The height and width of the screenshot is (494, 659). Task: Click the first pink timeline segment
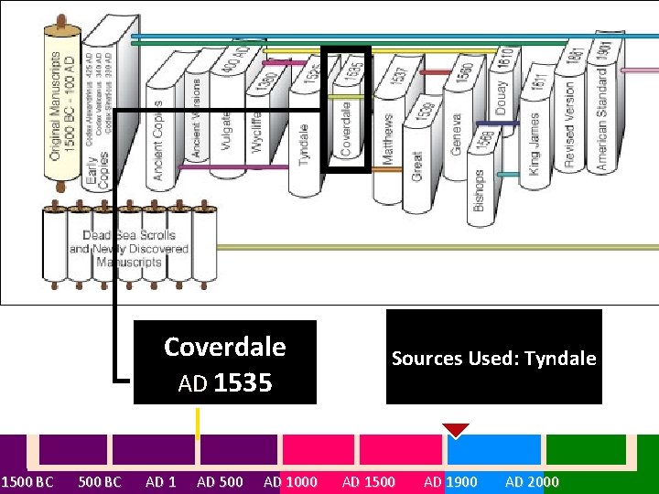(319, 449)
